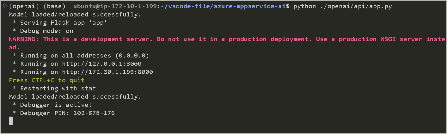This screenshot has width=447, height=134.
Task: Click first Model loaded/reloaded successfully line
Action: pos(75,15)
